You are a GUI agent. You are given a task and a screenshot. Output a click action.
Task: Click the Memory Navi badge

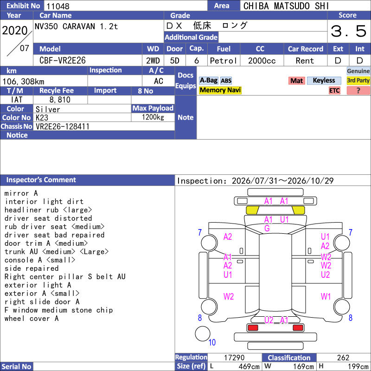220,90
